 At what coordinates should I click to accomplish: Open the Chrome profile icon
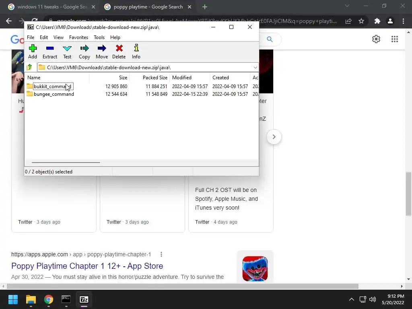click(x=390, y=21)
